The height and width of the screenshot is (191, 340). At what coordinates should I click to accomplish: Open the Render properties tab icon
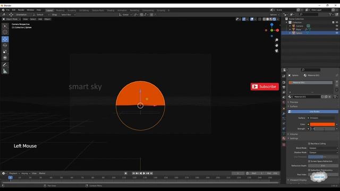pos(284,82)
